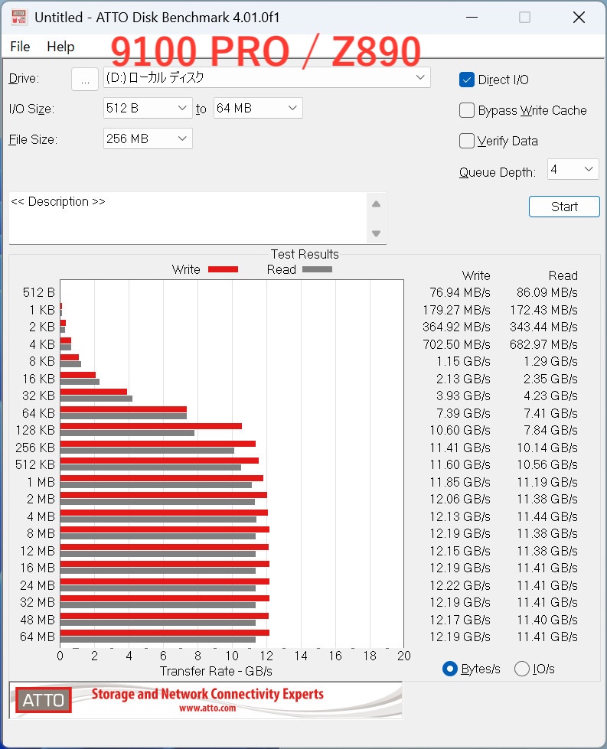The height and width of the screenshot is (749, 607).
Task: Open the Help menu
Action: click(60, 47)
